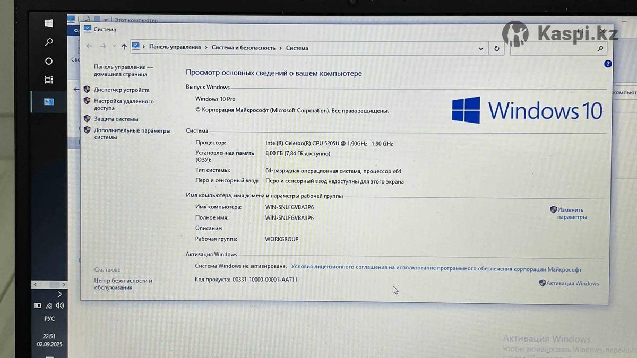Open help via the blue question mark

608,64
